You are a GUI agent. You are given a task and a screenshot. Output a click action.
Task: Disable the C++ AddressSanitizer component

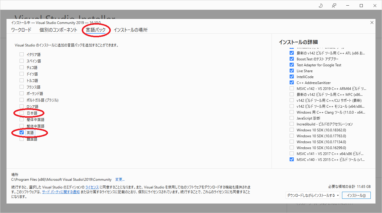coord(292,83)
